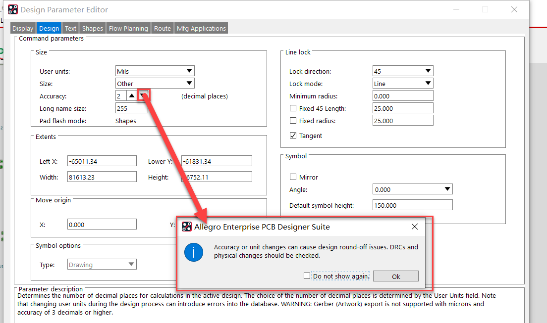This screenshot has width=547, height=323.
Task: Close the Allegro warning dialog with X
Action: 415,227
